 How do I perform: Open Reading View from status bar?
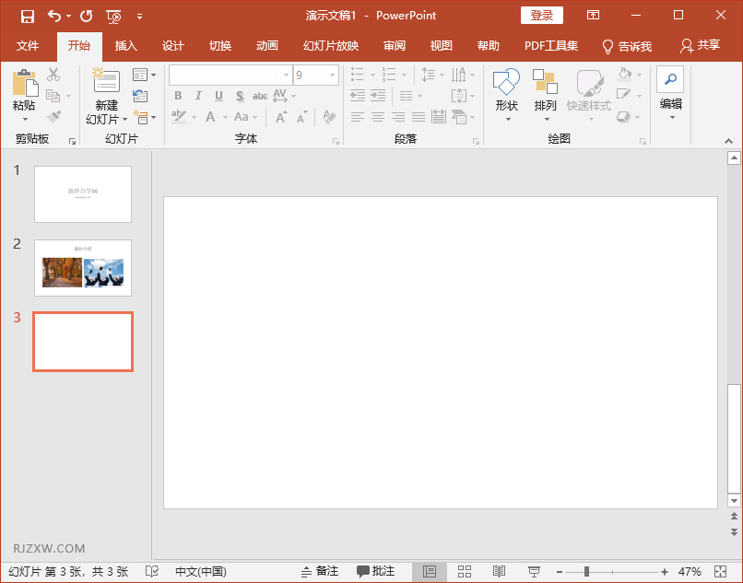tap(499, 572)
